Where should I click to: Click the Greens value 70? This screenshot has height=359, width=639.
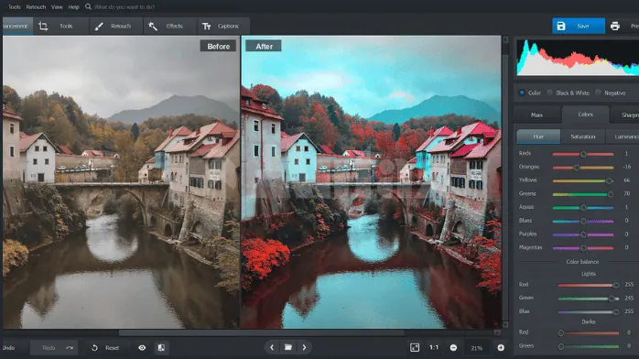pyautogui.click(x=627, y=193)
